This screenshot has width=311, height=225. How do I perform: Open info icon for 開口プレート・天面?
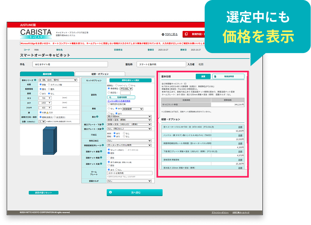coord(103,129)
